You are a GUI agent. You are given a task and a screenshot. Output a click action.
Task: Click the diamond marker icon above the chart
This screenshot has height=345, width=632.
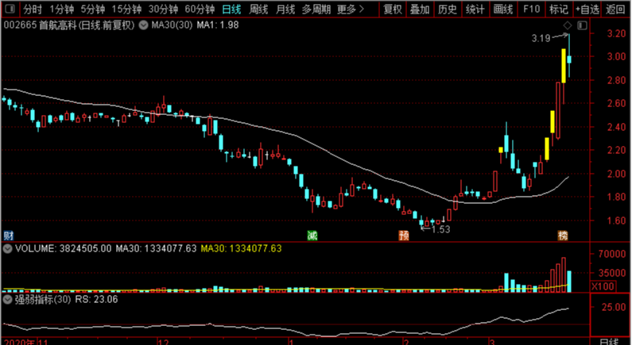(568, 25)
